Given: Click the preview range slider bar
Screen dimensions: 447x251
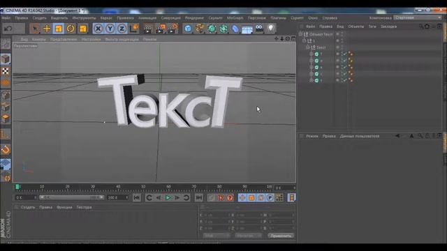Looking at the screenshot, I should 71,197.
